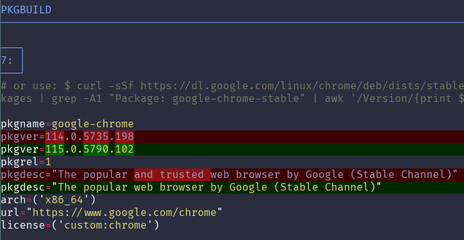Click the removed 5735 build number
The height and width of the screenshot is (240, 464).
(x=96, y=137)
